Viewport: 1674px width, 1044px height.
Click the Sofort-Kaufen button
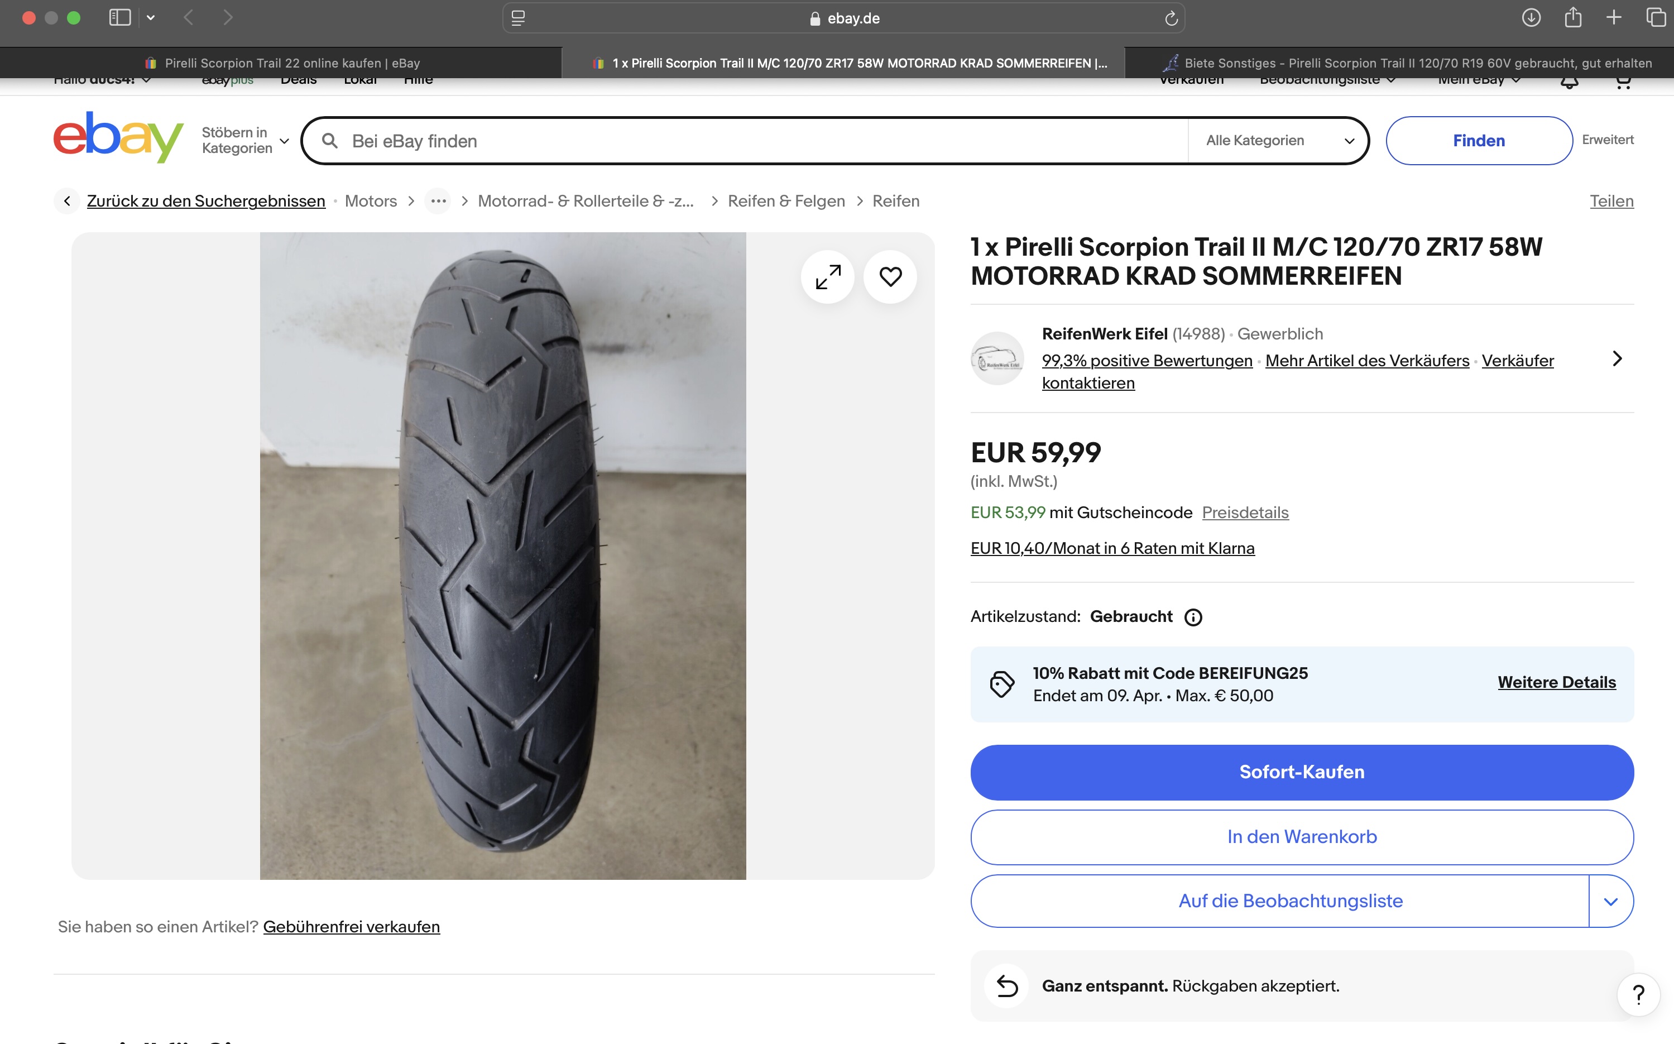click(x=1301, y=772)
